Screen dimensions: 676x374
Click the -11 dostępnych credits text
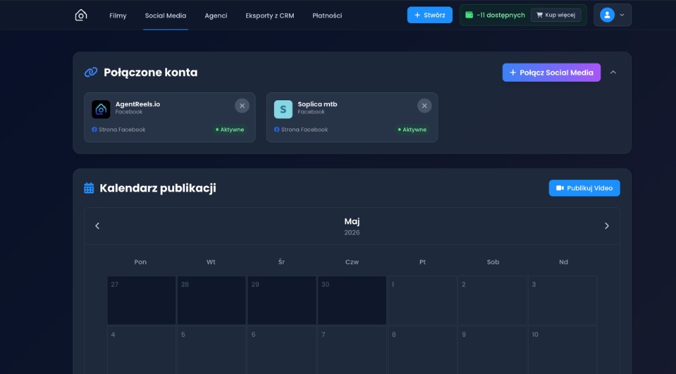point(501,15)
